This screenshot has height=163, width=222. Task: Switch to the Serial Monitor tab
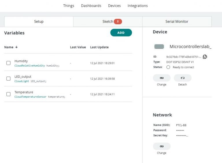pyautogui.click(x=177, y=21)
